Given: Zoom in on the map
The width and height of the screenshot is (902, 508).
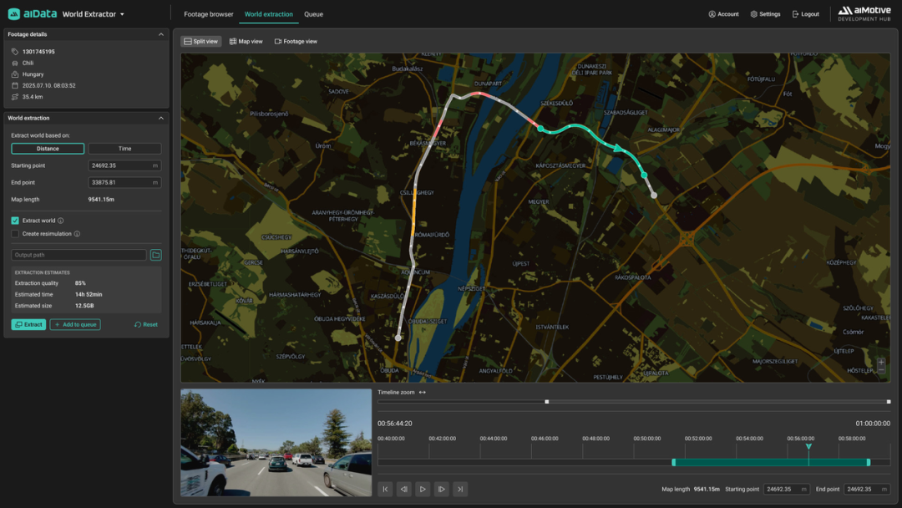Looking at the screenshot, I should click(881, 363).
